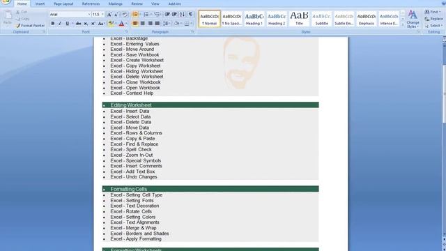Open the Mailings tab
Viewport: 446px width, 251px height.
[x=115, y=4]
